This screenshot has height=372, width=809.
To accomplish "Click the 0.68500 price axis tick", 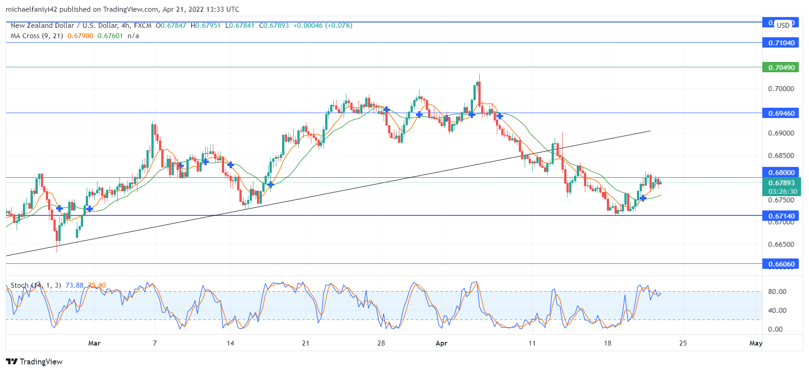I will pos(781,156).
